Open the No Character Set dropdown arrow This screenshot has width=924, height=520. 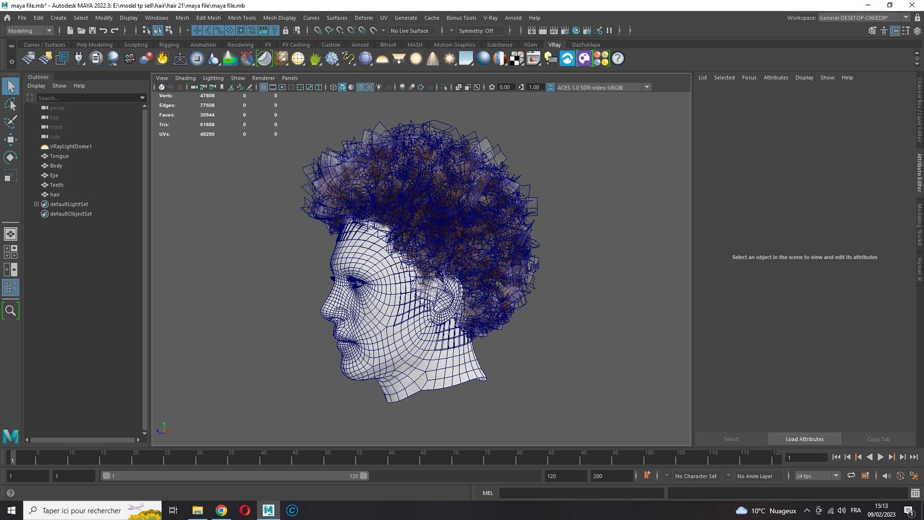coord(666,476)
